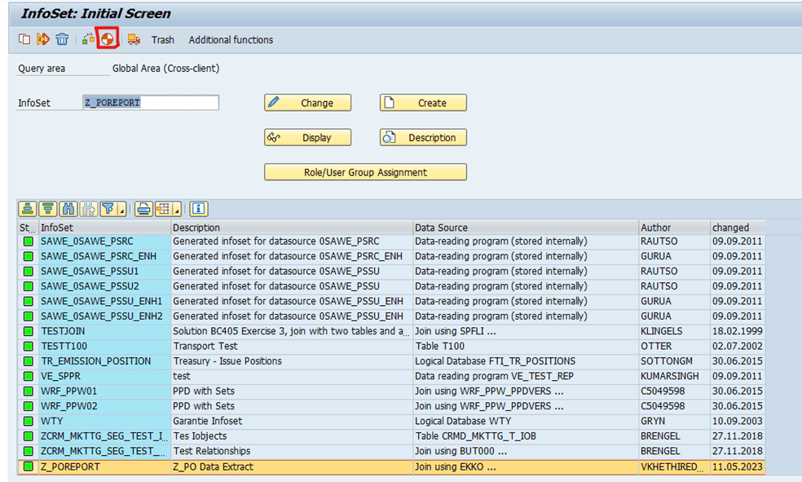Click the Adjust hierarchy icon in toolbar
The height and width of the screenshot is (482, 802).
89,39
